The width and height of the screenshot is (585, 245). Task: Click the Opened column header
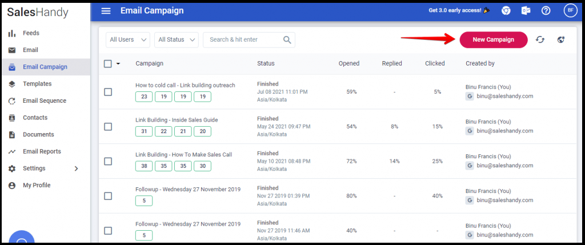(349, 64)
